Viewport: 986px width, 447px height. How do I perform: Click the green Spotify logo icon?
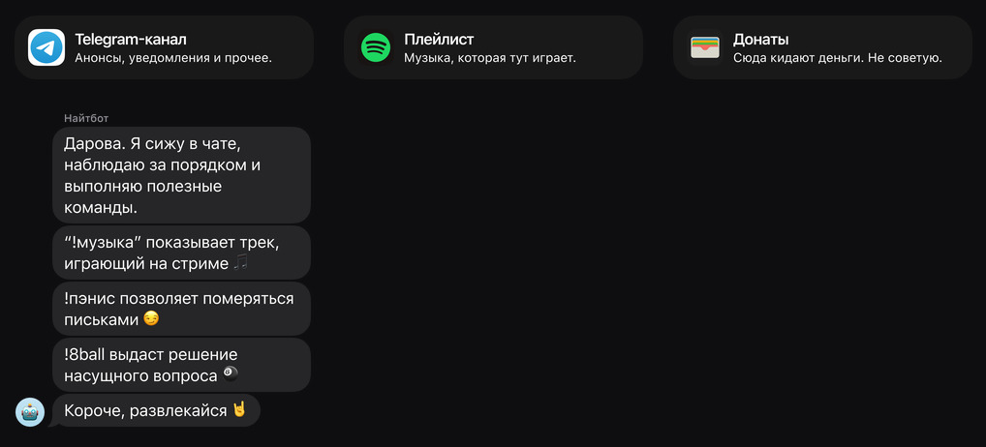[376, 47]
